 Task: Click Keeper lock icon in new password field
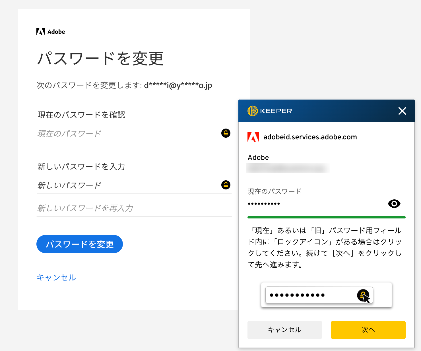226,185
